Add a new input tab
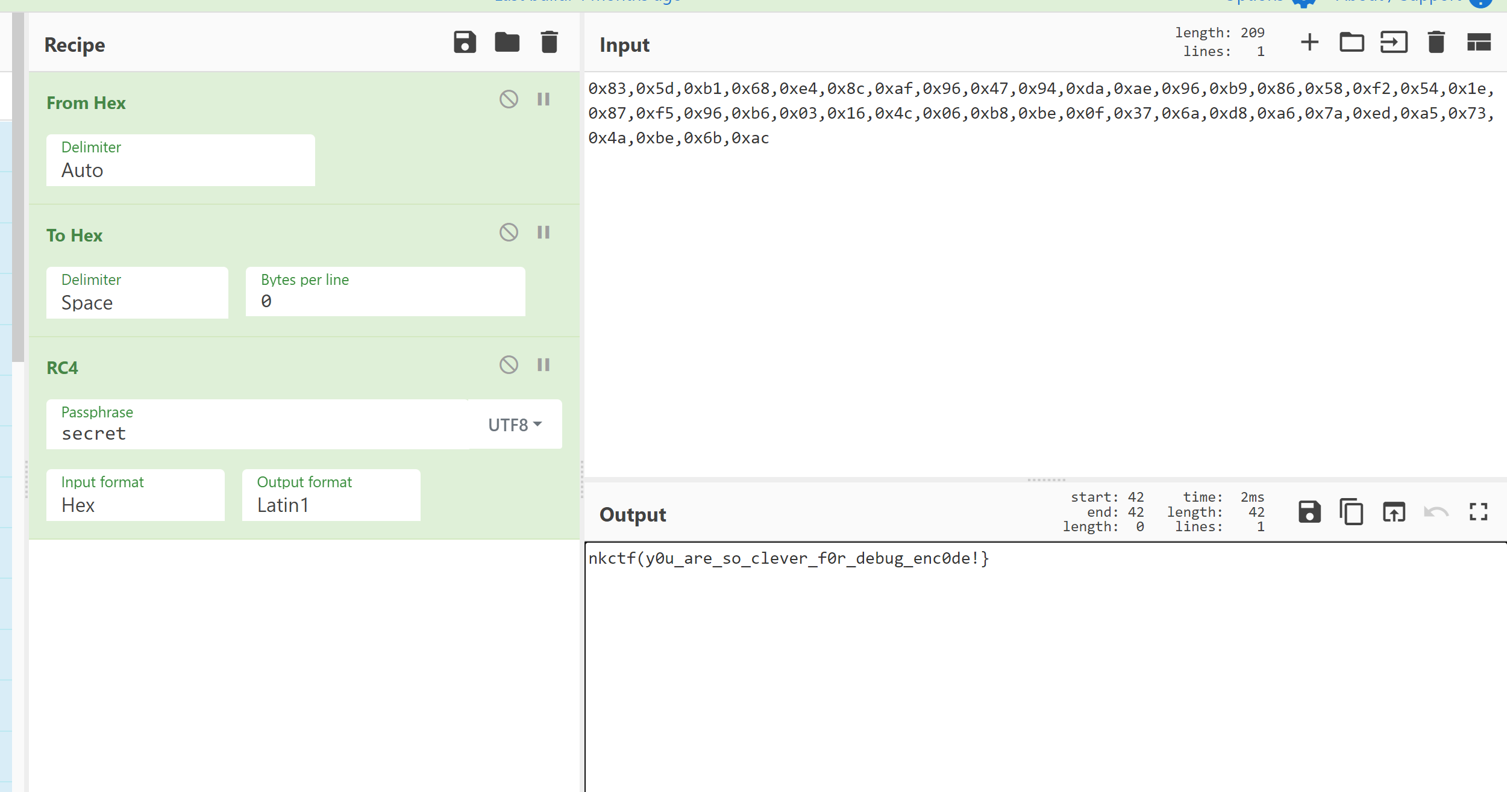 pos(1309,42)
